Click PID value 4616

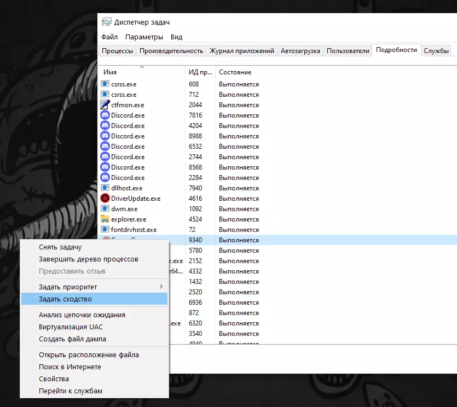tap(195, 199)
